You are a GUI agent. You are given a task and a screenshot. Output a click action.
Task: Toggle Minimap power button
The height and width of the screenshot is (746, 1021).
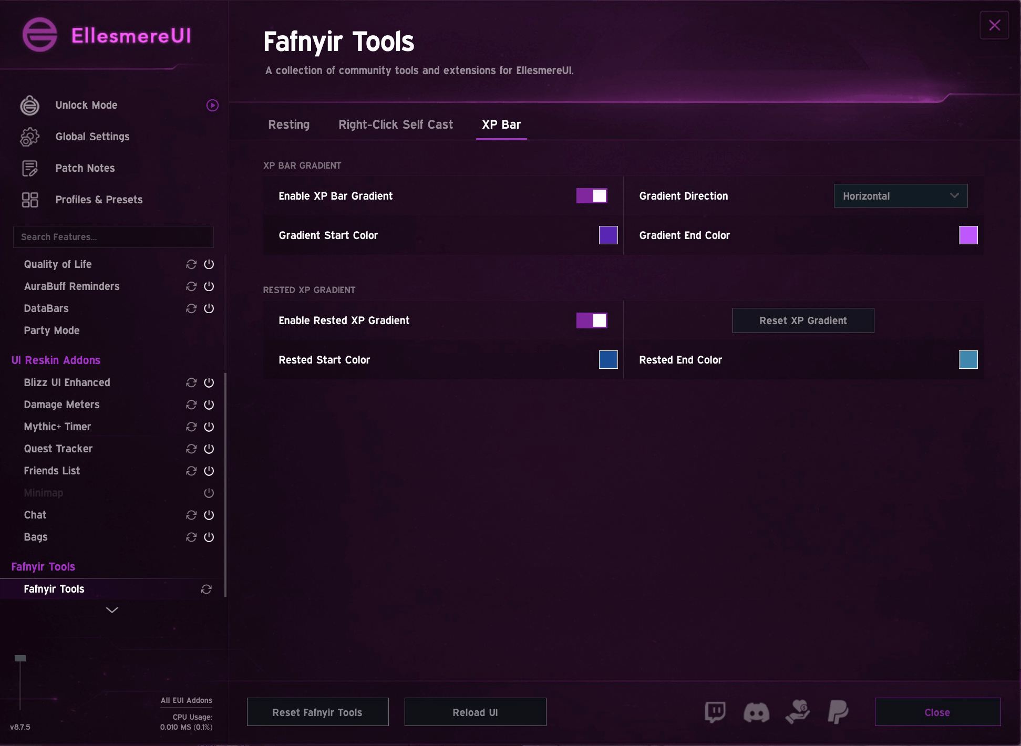(x=209, y=493)
